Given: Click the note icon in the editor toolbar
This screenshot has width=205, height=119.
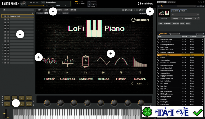Looking at the screenshot, I should (x=129, y=10).
